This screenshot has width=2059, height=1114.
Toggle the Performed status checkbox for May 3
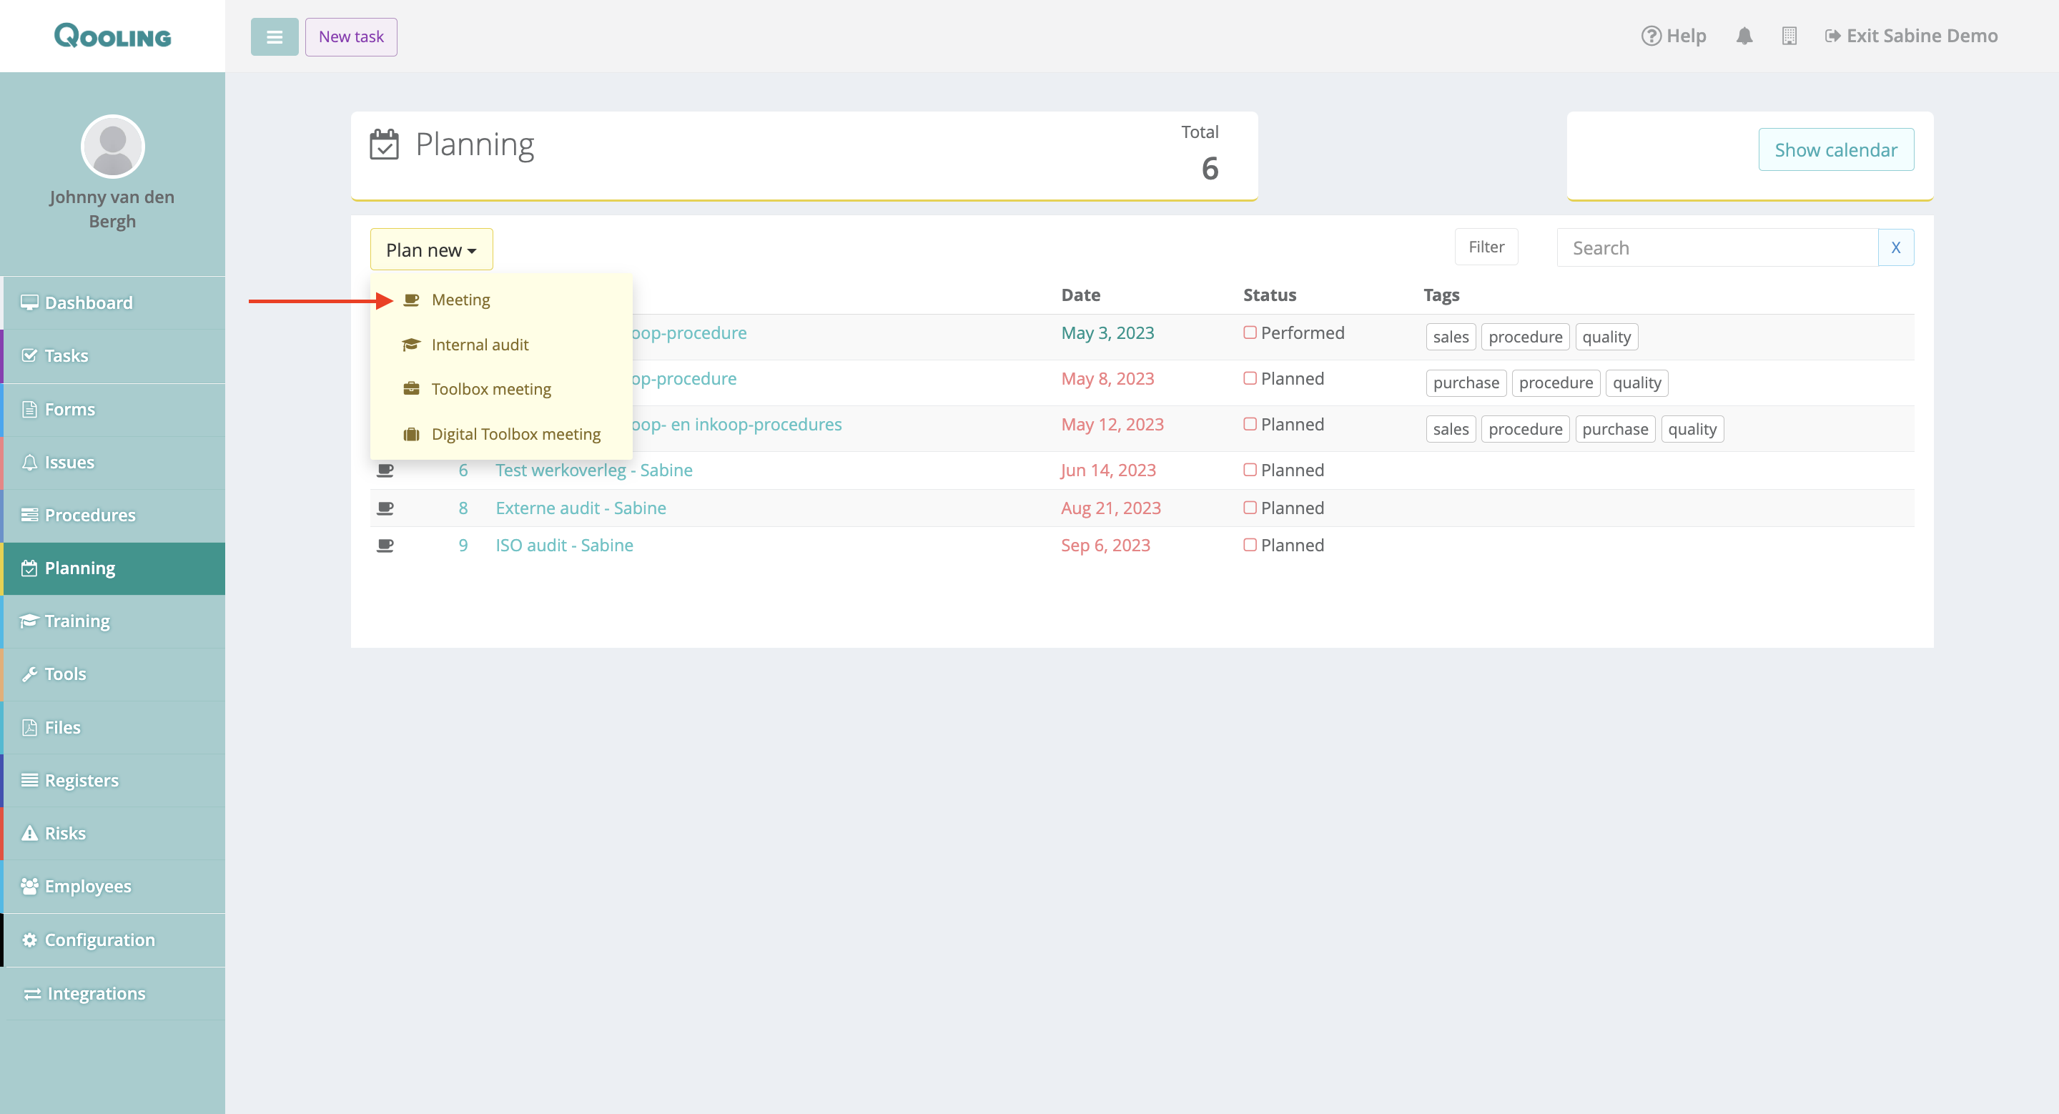point(1249,332)
